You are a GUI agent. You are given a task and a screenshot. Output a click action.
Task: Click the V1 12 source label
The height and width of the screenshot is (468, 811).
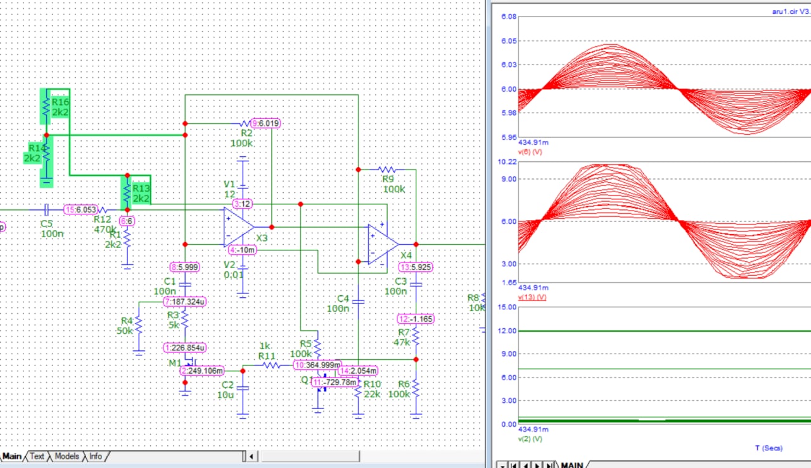pyautogui.click(x=229, y=188)
